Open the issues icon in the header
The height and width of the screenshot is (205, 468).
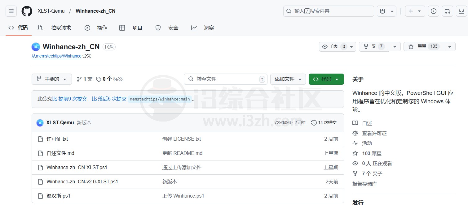433,11
